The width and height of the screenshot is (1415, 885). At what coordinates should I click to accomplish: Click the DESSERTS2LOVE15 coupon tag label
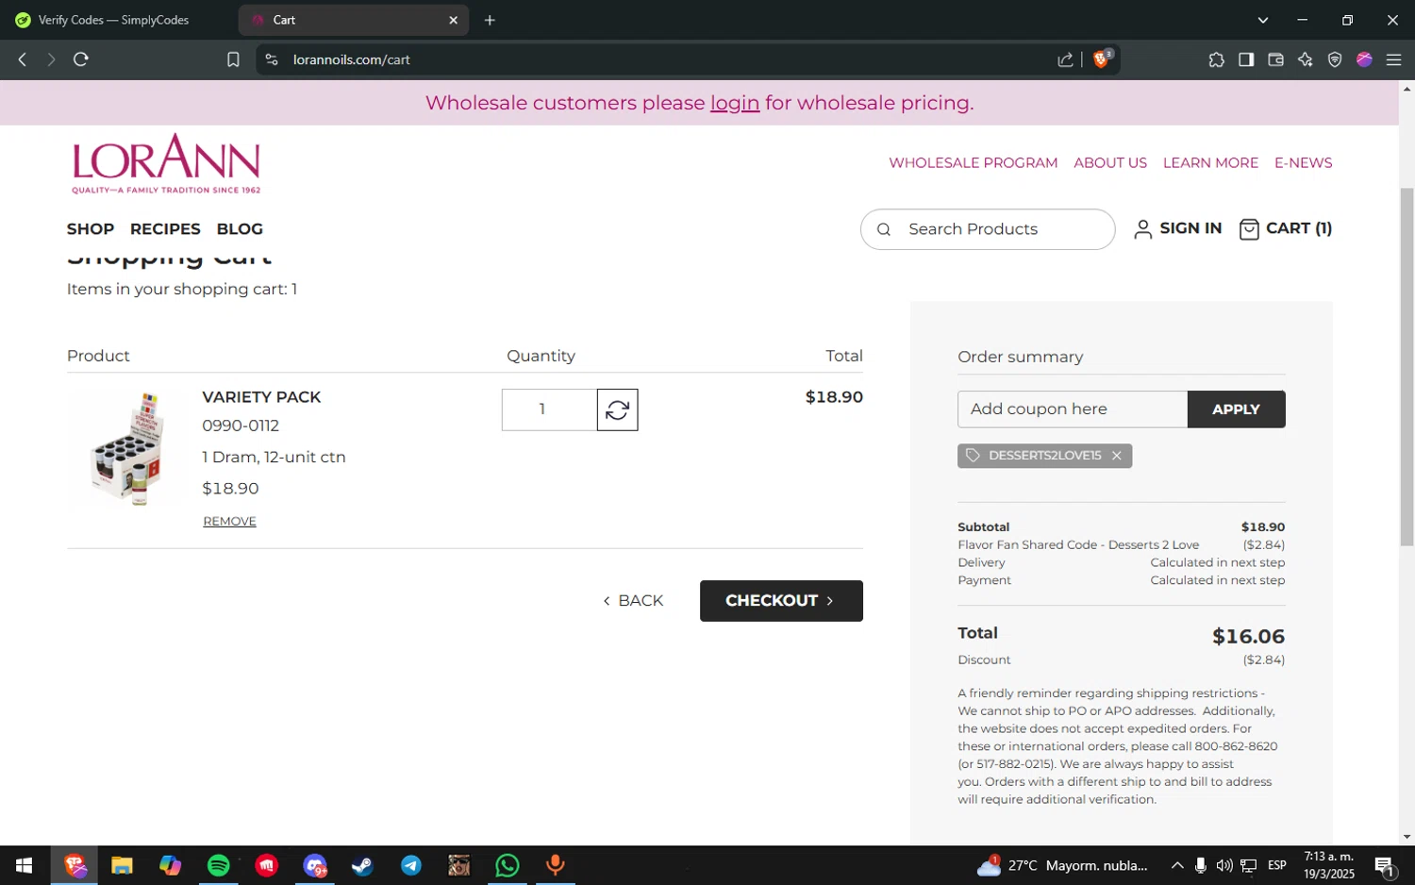1044,456
